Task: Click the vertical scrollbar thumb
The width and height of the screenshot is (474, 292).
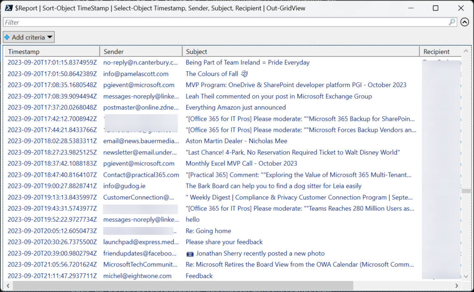Action: 466,191
